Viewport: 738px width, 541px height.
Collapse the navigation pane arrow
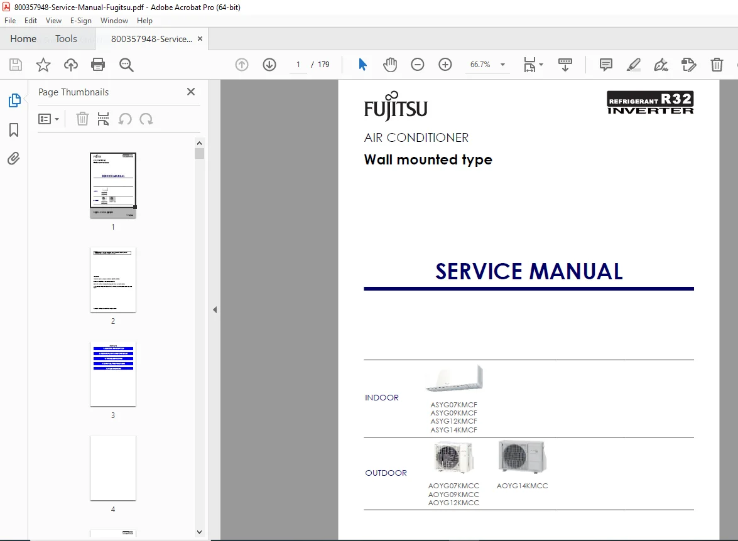pyautogui.click(x=215, y=309)
